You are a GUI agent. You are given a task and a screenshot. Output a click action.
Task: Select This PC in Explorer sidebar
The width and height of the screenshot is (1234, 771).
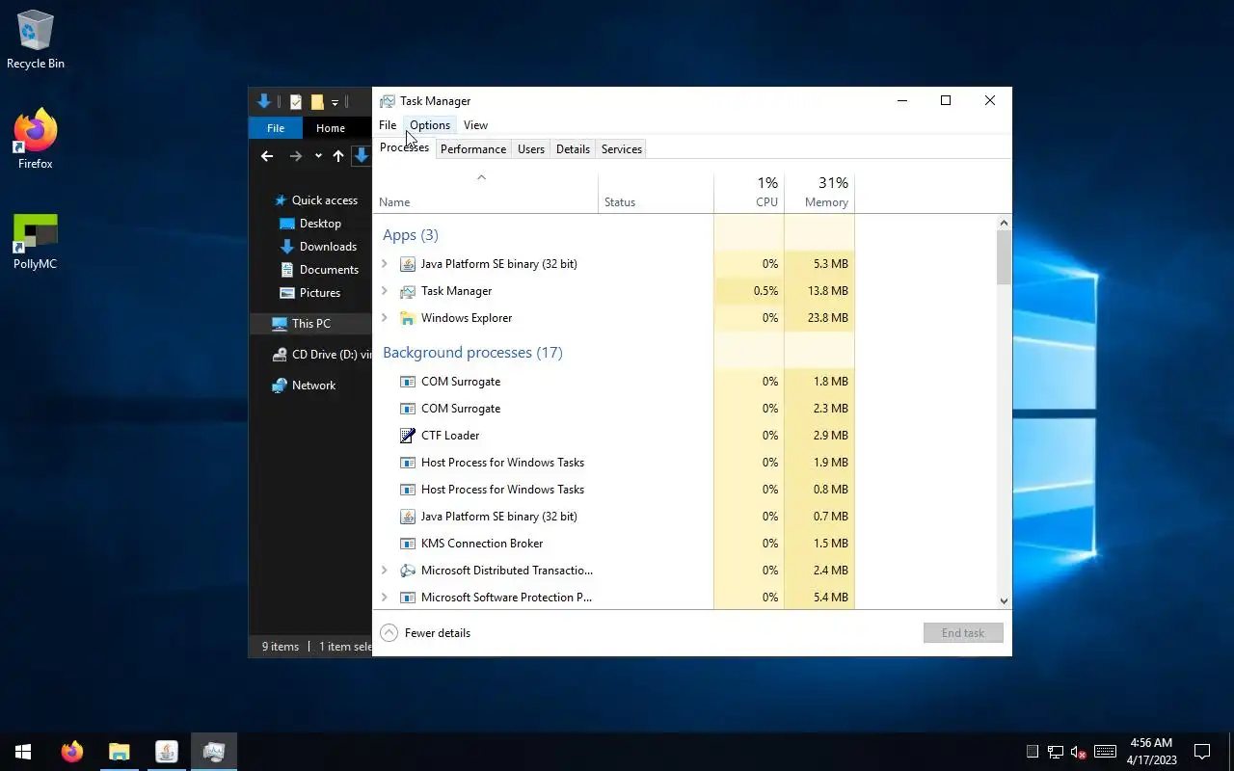pyautogui.click(x=309, y=324)
